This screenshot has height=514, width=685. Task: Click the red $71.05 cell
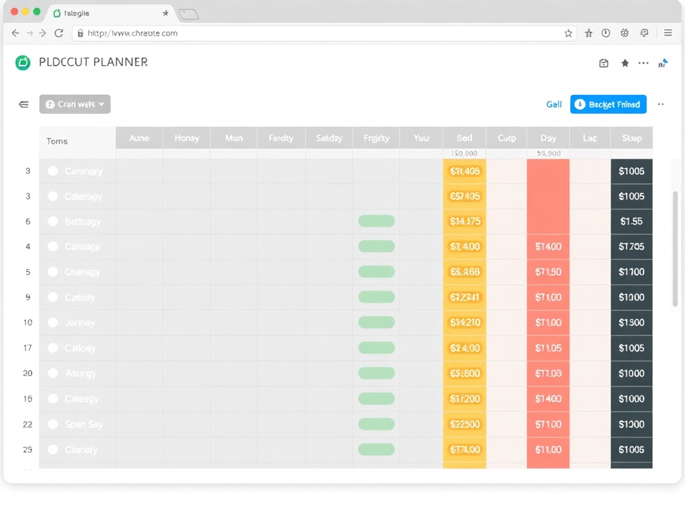[x=549, y=348]
